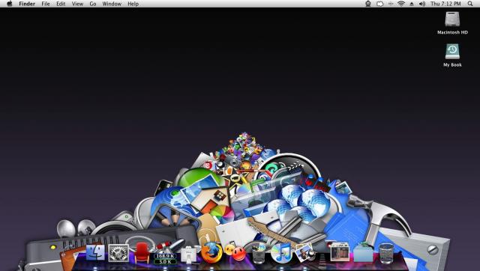Click the webcam-shaped menu bar icon

coord(368,4)
